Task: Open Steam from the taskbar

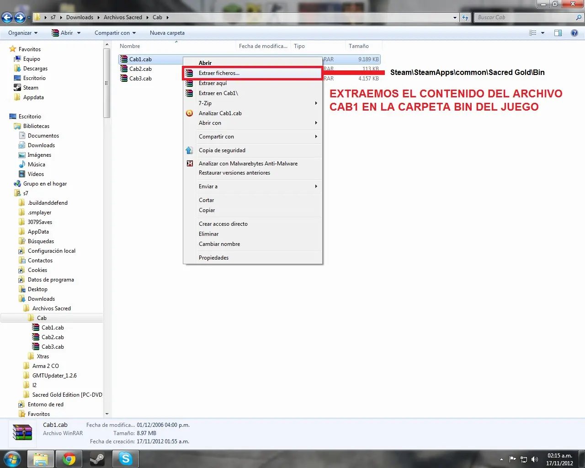Action: pos(97,459)
